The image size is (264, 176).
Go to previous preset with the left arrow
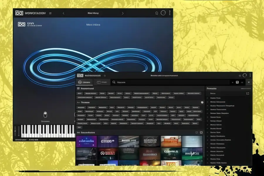pos(63,13)
